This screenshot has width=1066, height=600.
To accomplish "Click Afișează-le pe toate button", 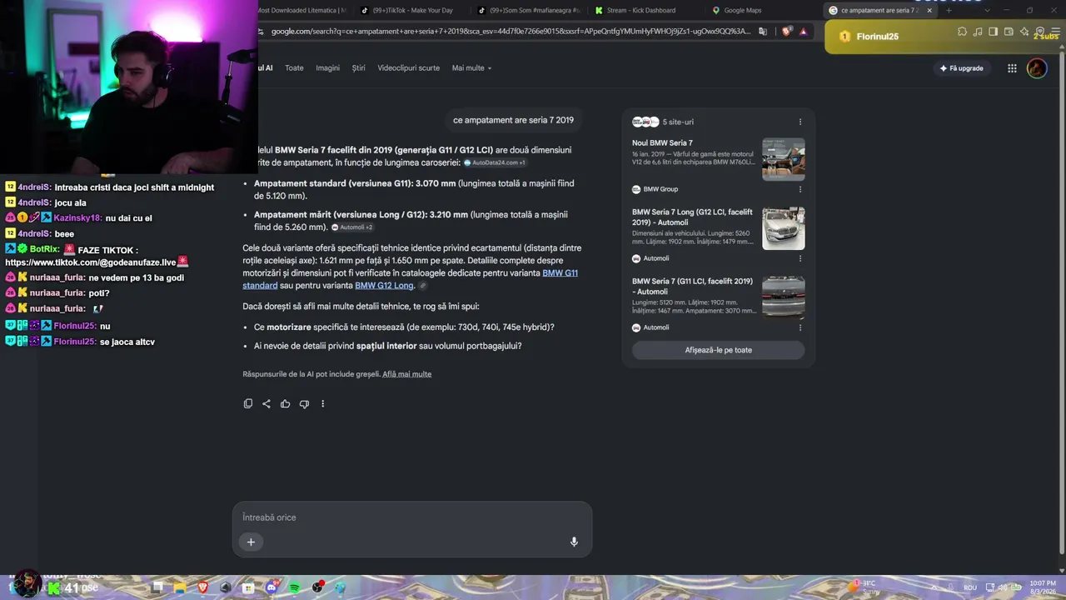I will (x=718, y=350).
